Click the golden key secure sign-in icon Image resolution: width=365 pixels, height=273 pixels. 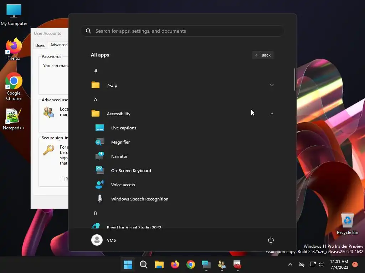pos(48,150)
